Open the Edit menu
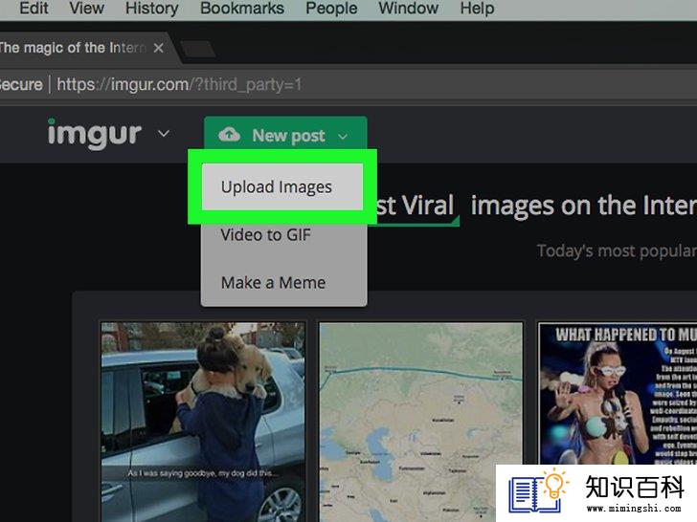The height and width of the screenshot is (522, 697). click(x=34, y=8)
